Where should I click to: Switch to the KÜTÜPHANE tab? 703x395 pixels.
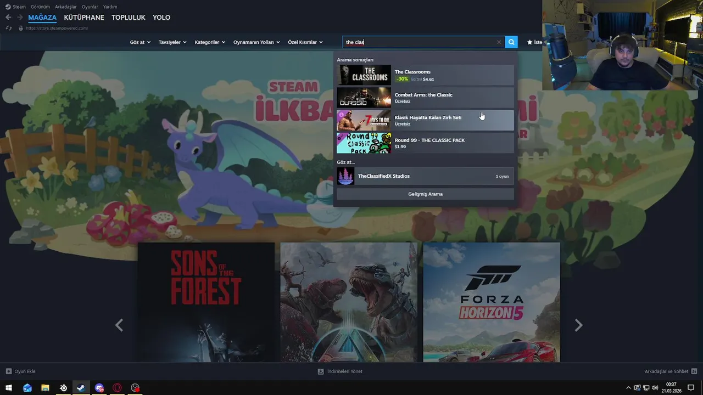click(84, 18)
